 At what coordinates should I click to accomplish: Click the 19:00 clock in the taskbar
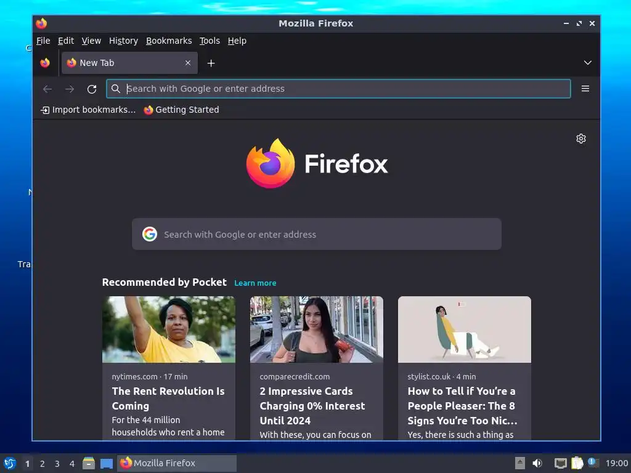click(x=616, y=463)
